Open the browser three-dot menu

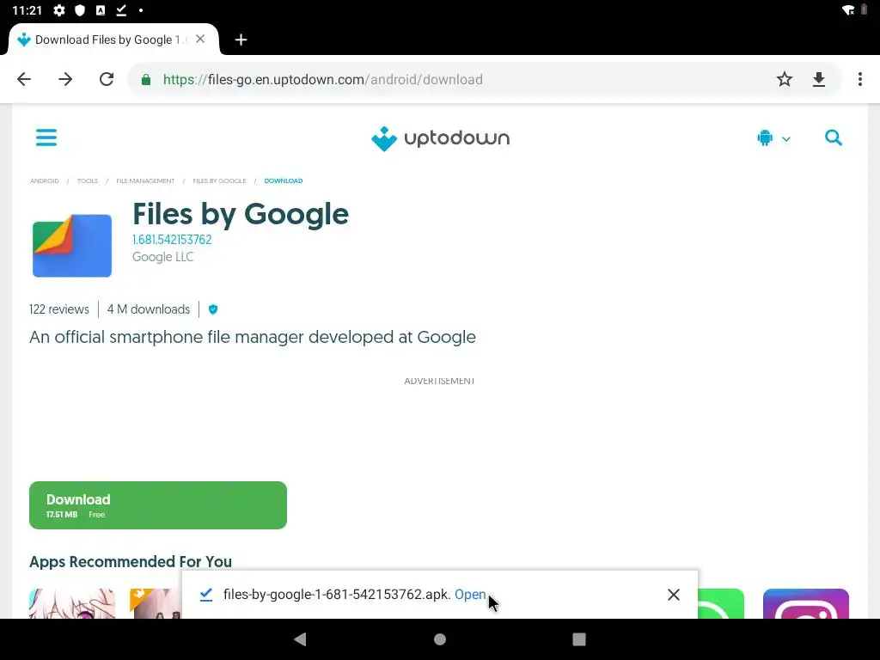click(859, 79)
